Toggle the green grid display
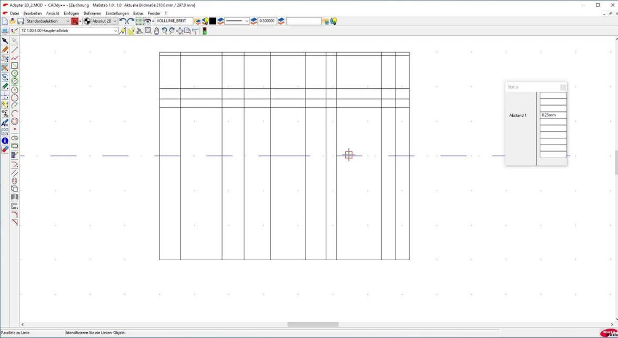Image resolution: width=618 pixels, height=338 pixels. point(139,21)
